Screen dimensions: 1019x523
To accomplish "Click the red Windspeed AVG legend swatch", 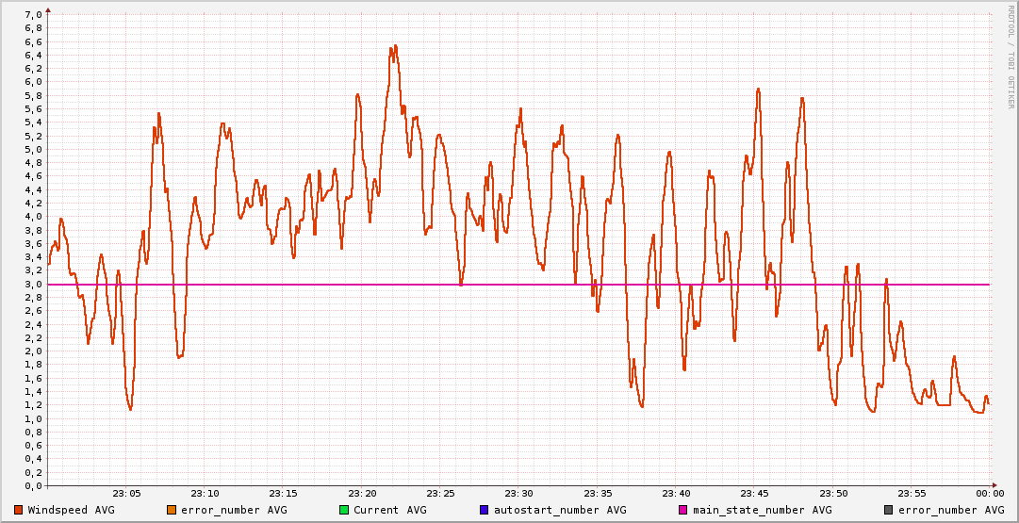I will point(19,510).
